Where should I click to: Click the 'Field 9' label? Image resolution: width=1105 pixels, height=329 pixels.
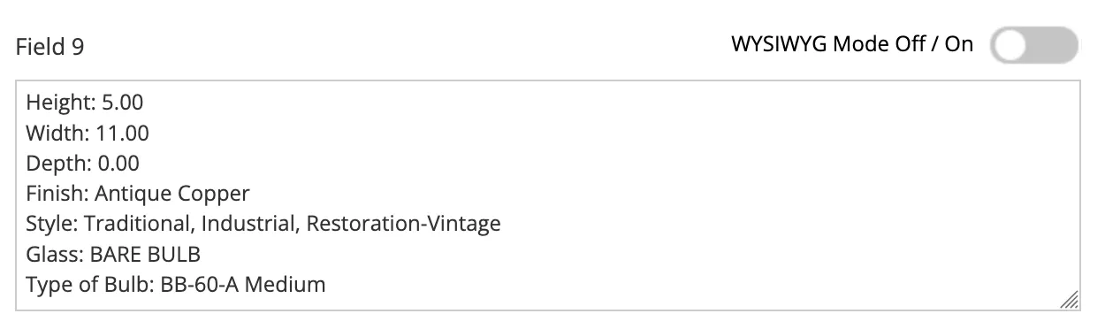[x=50, y=47]
